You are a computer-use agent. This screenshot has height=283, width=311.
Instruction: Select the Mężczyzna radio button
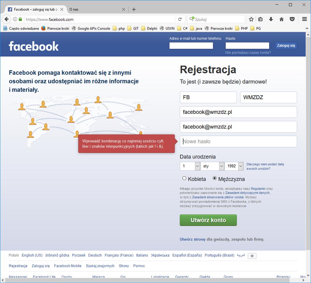pyautogui.click(x=215, y=178)
